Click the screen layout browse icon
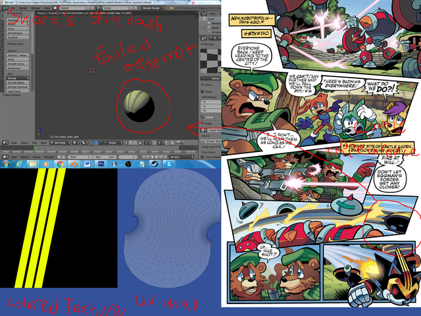This screenshot has width=421, height=316. [55, 8]
